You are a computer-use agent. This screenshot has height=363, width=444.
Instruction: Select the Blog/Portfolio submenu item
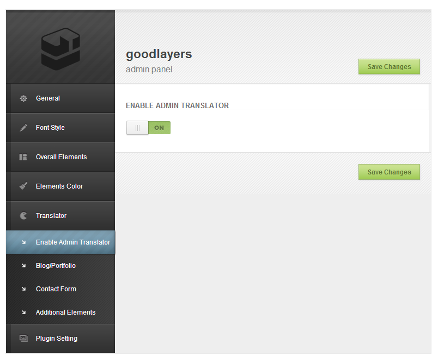60,266
